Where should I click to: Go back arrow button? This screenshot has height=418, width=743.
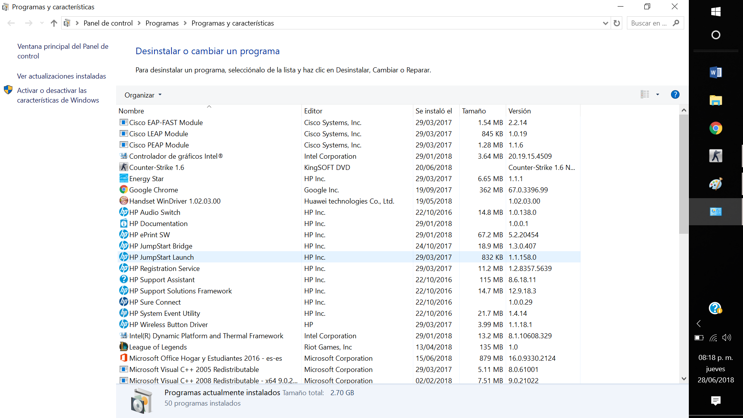tap(11, 23)
